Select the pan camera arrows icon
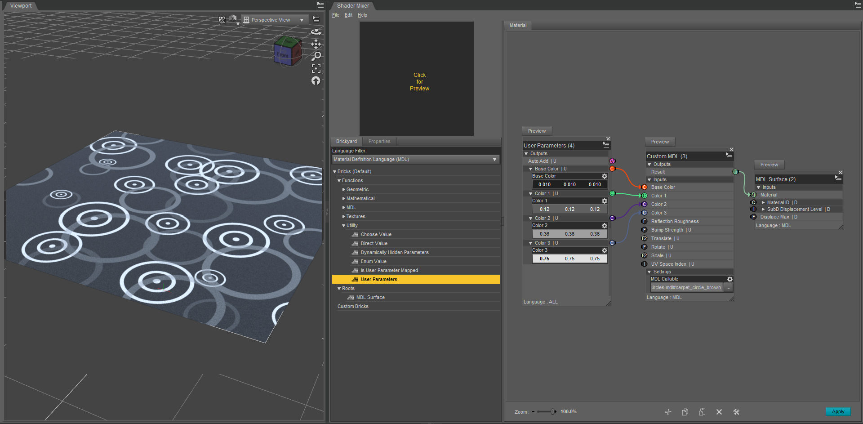The image size is (863, 424). tap(316, 44)
